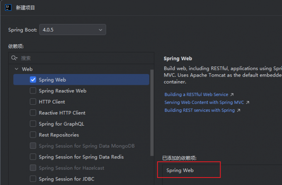Open Serving Web Content with Spring MVC link
Image resolution: width=282 pixels, height=185 pixels.
204,102
